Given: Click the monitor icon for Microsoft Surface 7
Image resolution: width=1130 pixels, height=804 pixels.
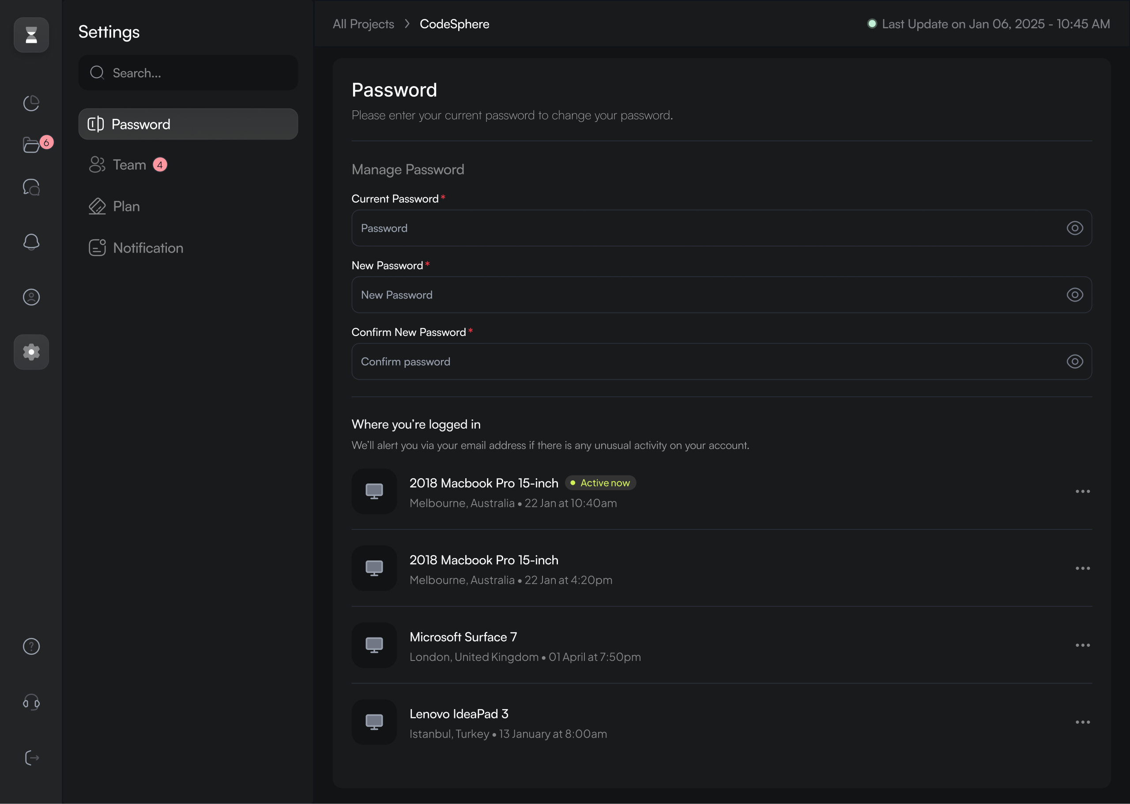Looking at the screenshot, I should point(374,645).
